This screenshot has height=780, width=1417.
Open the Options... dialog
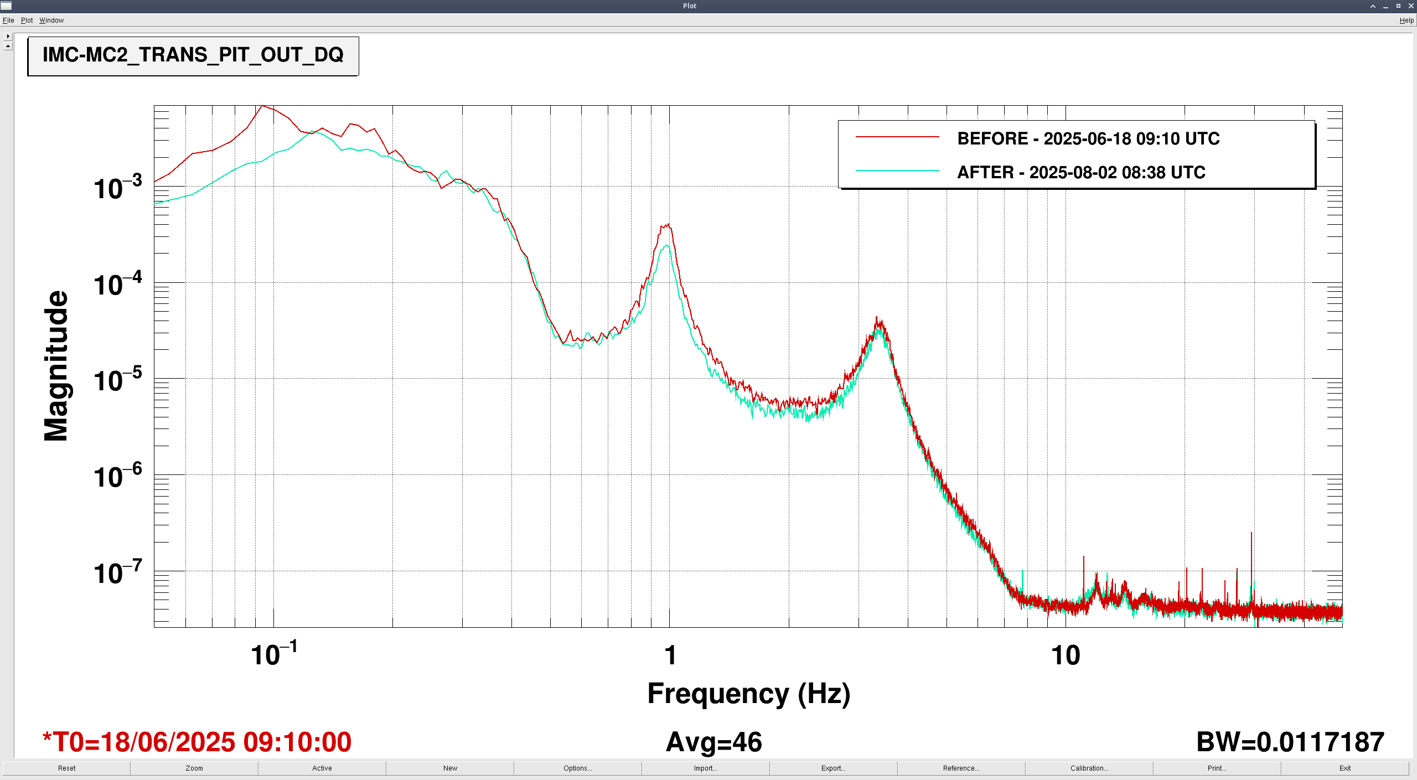pos(578,768)
